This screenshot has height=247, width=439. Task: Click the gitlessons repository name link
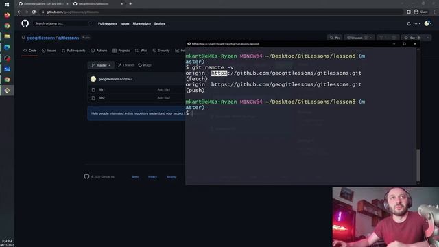[x=69, y=38]
